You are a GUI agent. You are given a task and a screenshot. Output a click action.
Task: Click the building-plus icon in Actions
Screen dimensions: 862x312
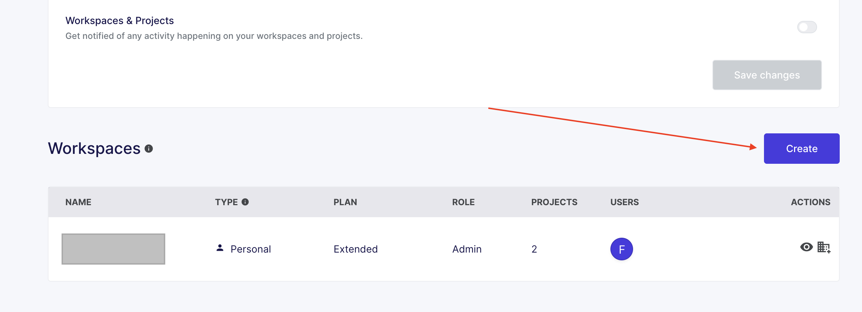coord(823,247)
